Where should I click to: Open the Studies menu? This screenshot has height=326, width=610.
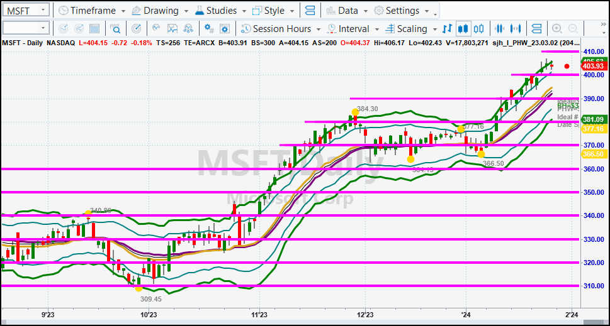(221, 11)
